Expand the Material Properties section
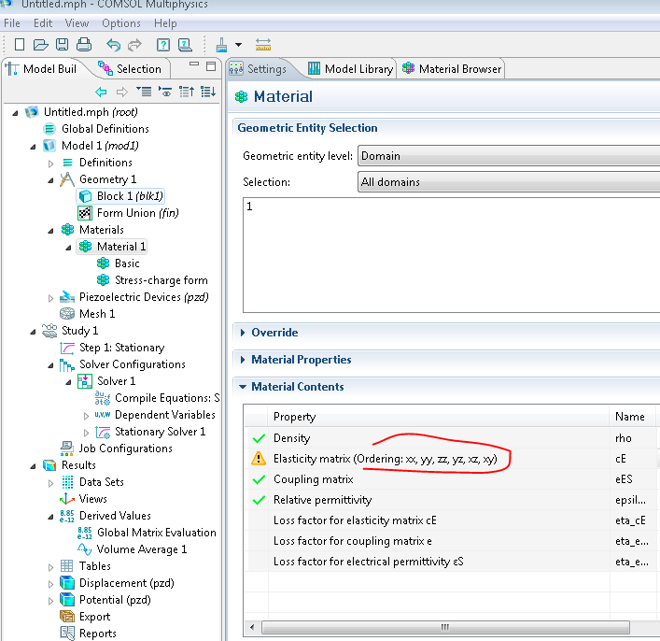 (301, 360)
